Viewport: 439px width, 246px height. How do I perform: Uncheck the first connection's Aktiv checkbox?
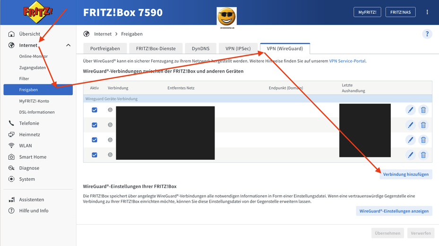(x=95, y=110)
